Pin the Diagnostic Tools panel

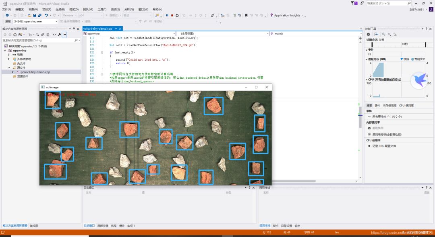click(x=427, y=29)
